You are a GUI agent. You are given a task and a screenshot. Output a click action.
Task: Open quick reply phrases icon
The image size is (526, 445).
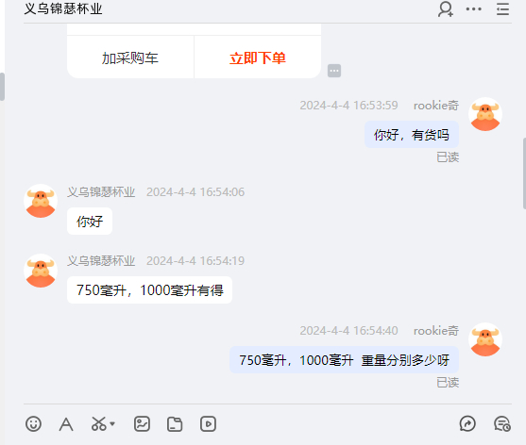[467, 424]
